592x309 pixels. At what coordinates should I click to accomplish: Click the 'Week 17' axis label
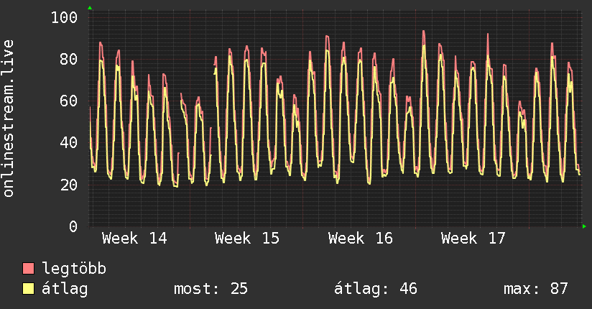[473, 239]
